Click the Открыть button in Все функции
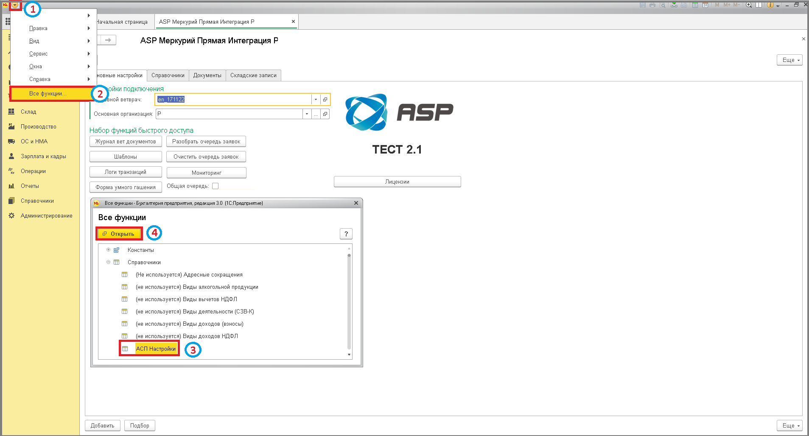Image resolution: width=809 pixels, height=436 pixels. (119, 234)
